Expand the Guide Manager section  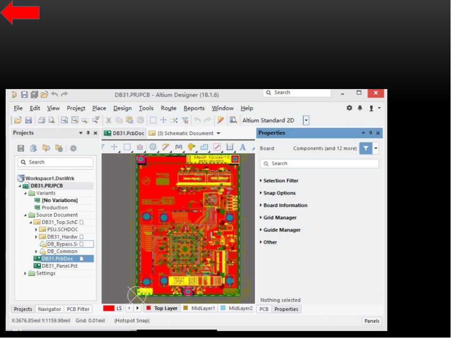click(280, 230)
